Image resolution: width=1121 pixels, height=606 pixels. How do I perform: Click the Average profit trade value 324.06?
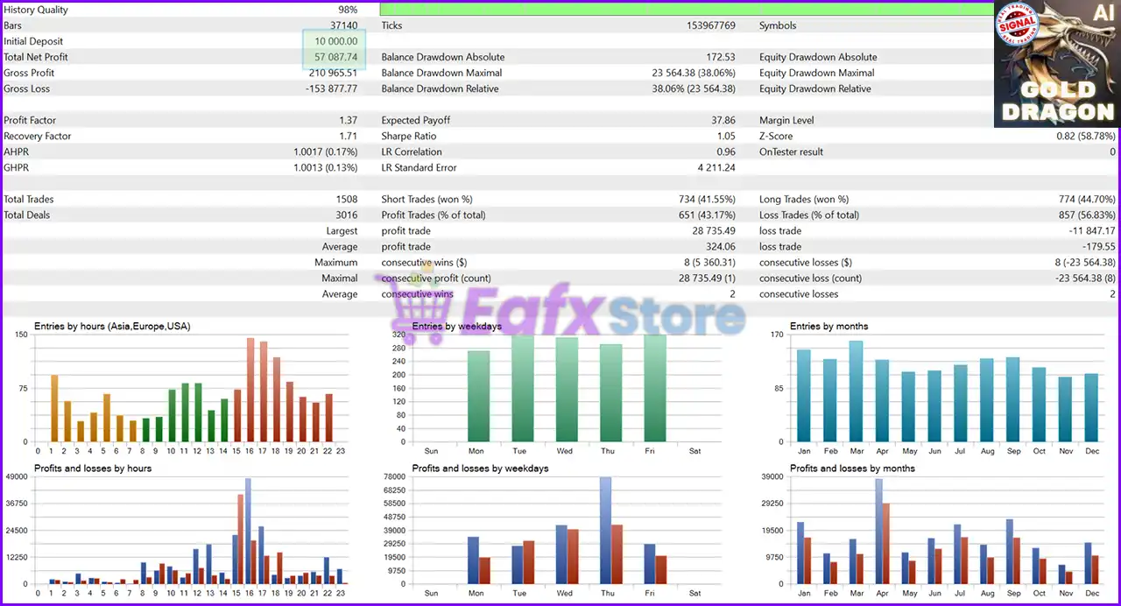[x=721, y=246]
